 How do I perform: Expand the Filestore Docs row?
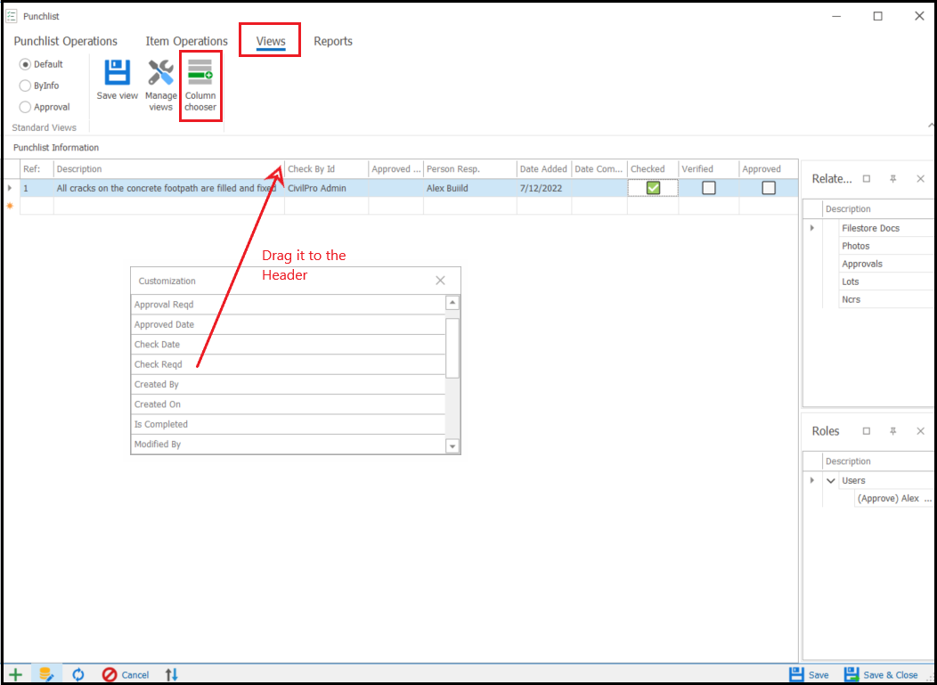(811, 228)
